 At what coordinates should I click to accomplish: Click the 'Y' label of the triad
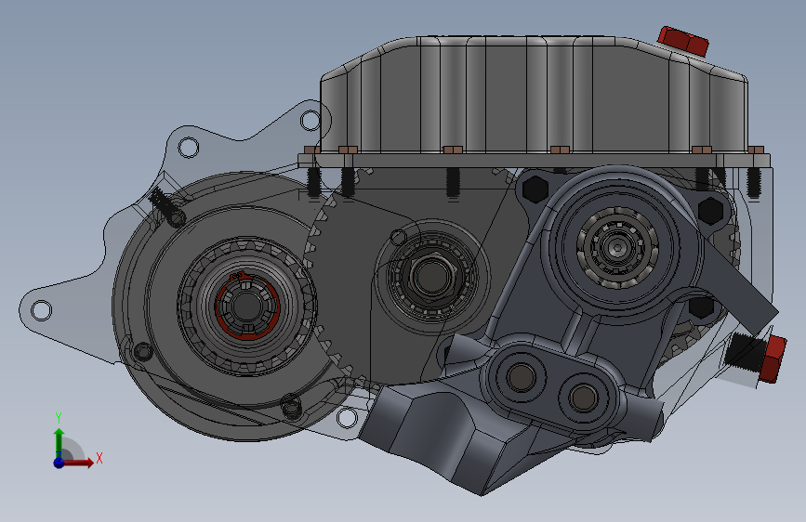pyautogui.click(x=59, y=418)
